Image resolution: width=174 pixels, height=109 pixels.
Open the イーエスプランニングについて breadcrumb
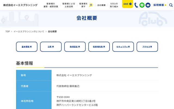click(29, 32)
